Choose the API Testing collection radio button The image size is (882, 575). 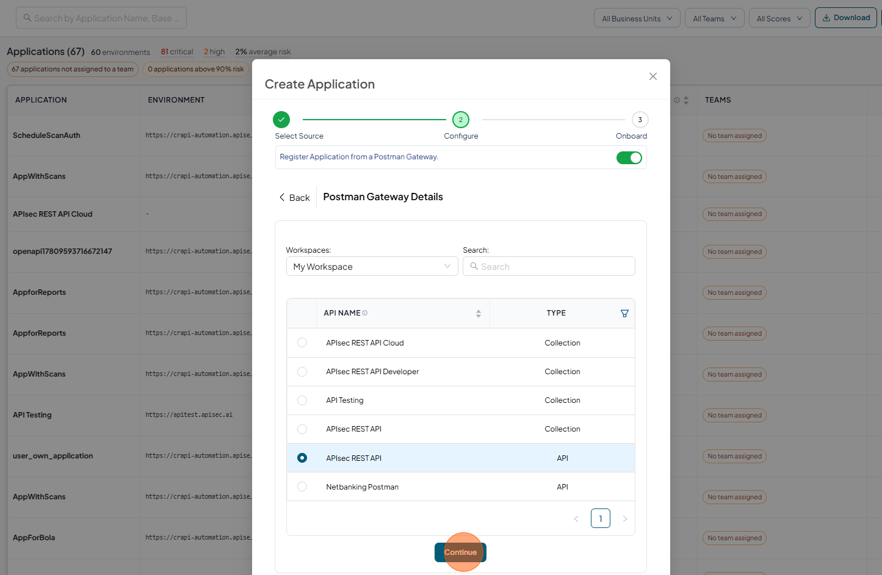coord(302,400)
